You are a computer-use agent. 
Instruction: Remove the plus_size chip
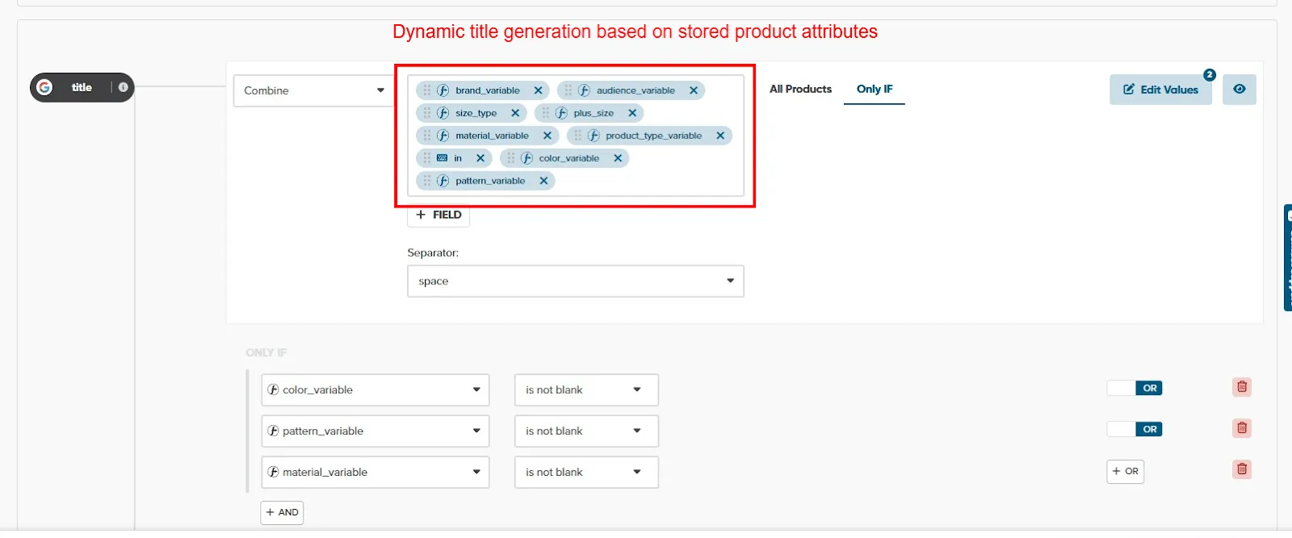coord(632,113)
